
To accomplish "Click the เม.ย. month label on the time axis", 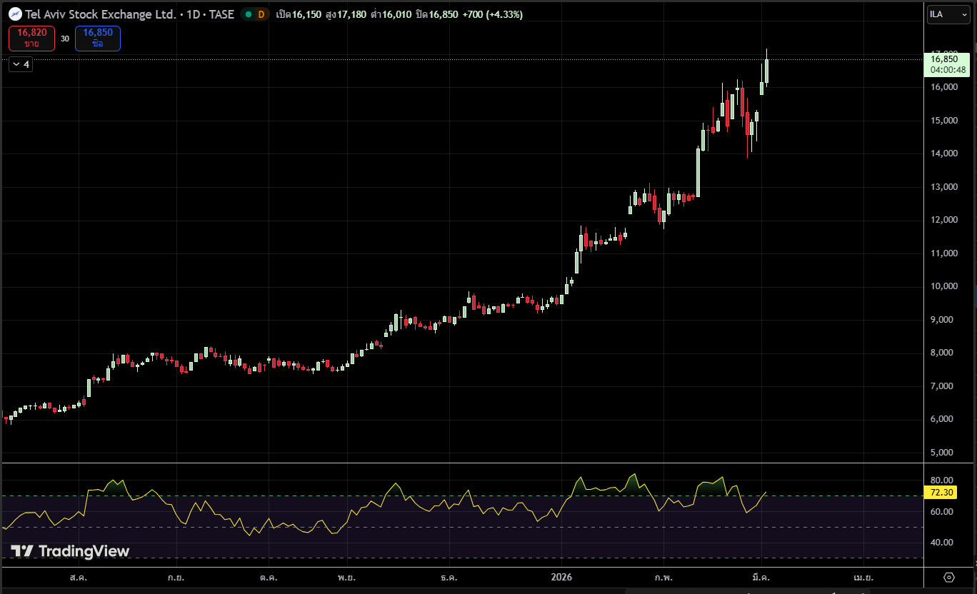I will [864, 577].
